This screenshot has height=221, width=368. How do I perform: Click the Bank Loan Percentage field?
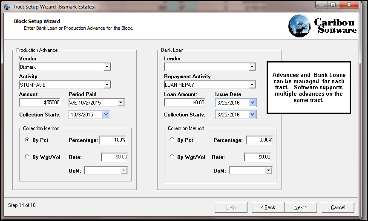click(x=259, y=140)
